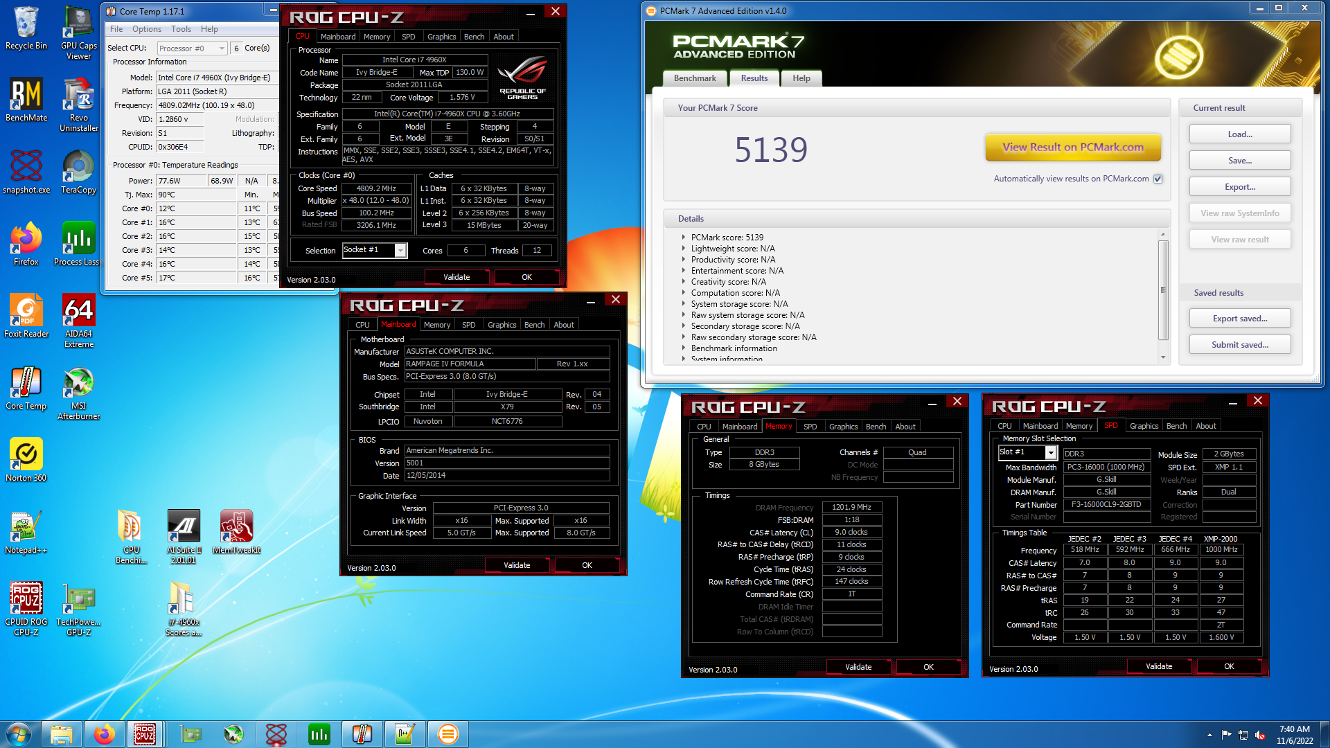The width and height of the screenshot is (1330, 748).
Task: Expand PCMark score: 5139 detail
Action: (x=683, y=237)
